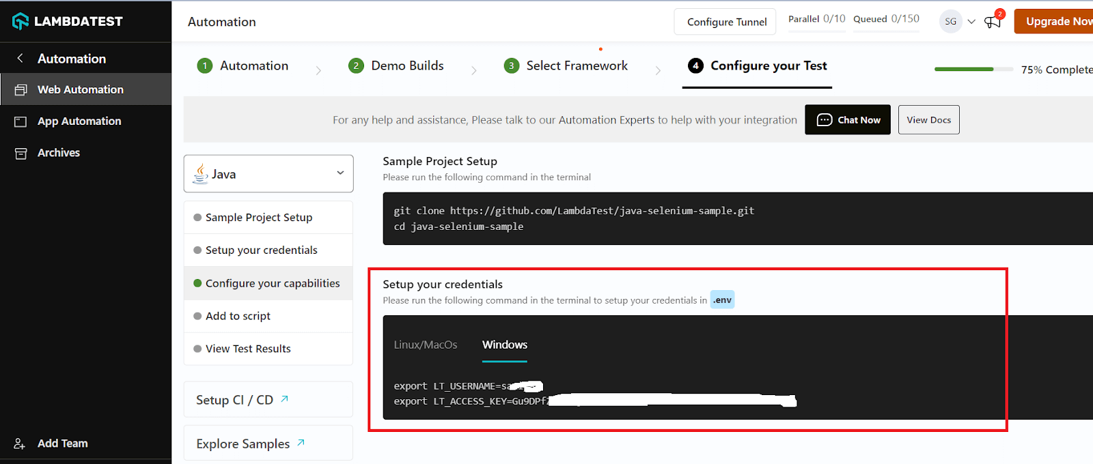Open the Demo Builds step
The height and width of the screenshot is (464, 1093).
(396, 66)
